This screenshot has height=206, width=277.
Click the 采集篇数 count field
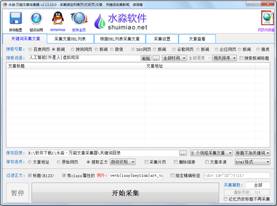pyautogui.click(x=258, y=185)
